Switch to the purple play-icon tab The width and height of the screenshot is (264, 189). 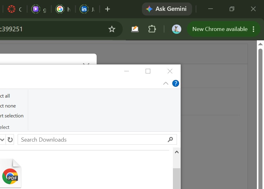coord(39,9)
